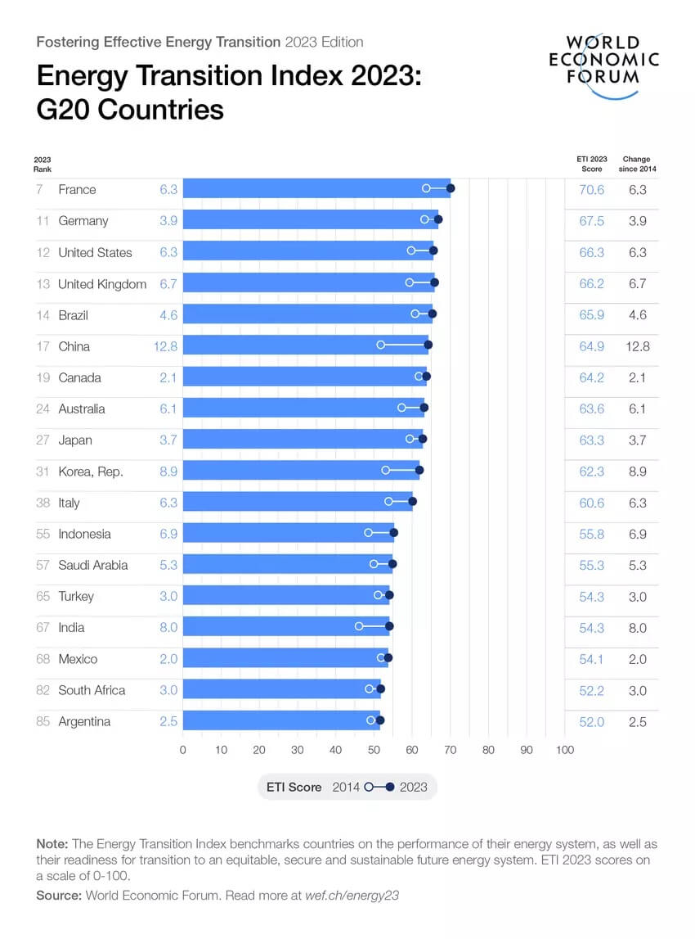Click France's dark 2023 score dot
Viewport: 695px width, 939px height.
[451, 188]
